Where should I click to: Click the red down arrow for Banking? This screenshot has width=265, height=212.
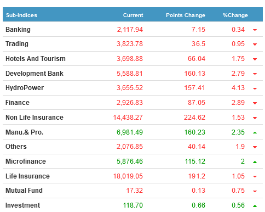pos(255,30)
